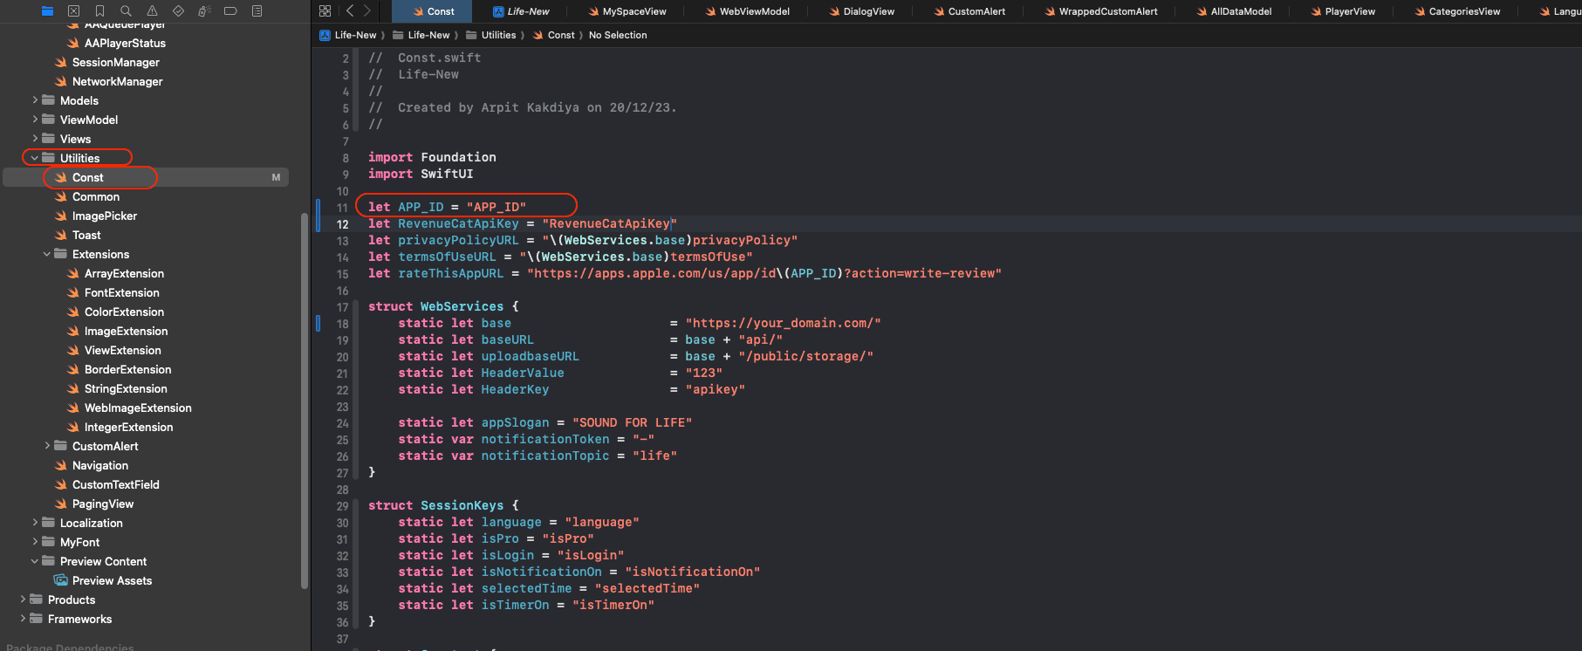The image size is (1582, 651).
Task: Click the Swift icon beside CustomTextField
Action: (61, 484)
